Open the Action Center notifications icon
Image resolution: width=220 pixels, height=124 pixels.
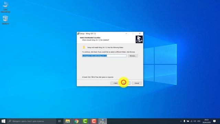(x=214, y=121)
